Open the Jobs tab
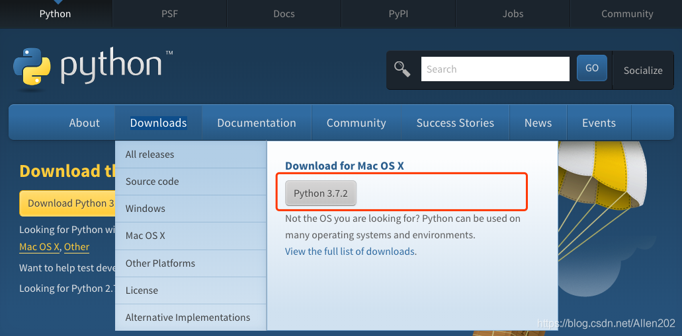The height and width of the screenshot is (336, 682). 513,14
